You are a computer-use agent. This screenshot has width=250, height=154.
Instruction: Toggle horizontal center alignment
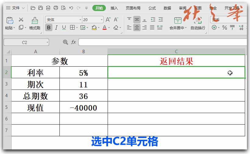[137, 28]
